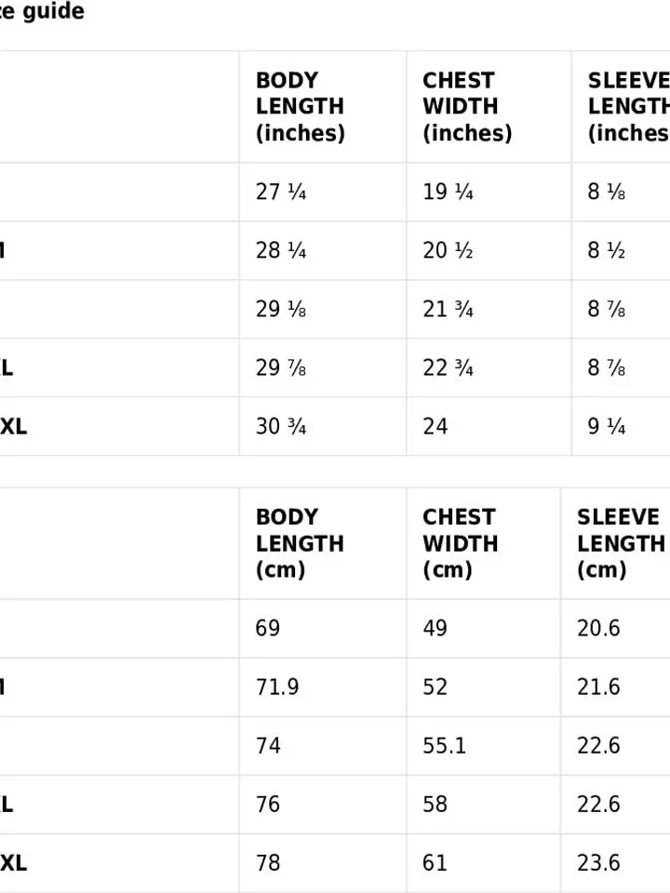The height and width of the screenshot is (893, 670).
Task: Click the SLEEVE LENGTH (inches) column header
Action: (621, 106)
